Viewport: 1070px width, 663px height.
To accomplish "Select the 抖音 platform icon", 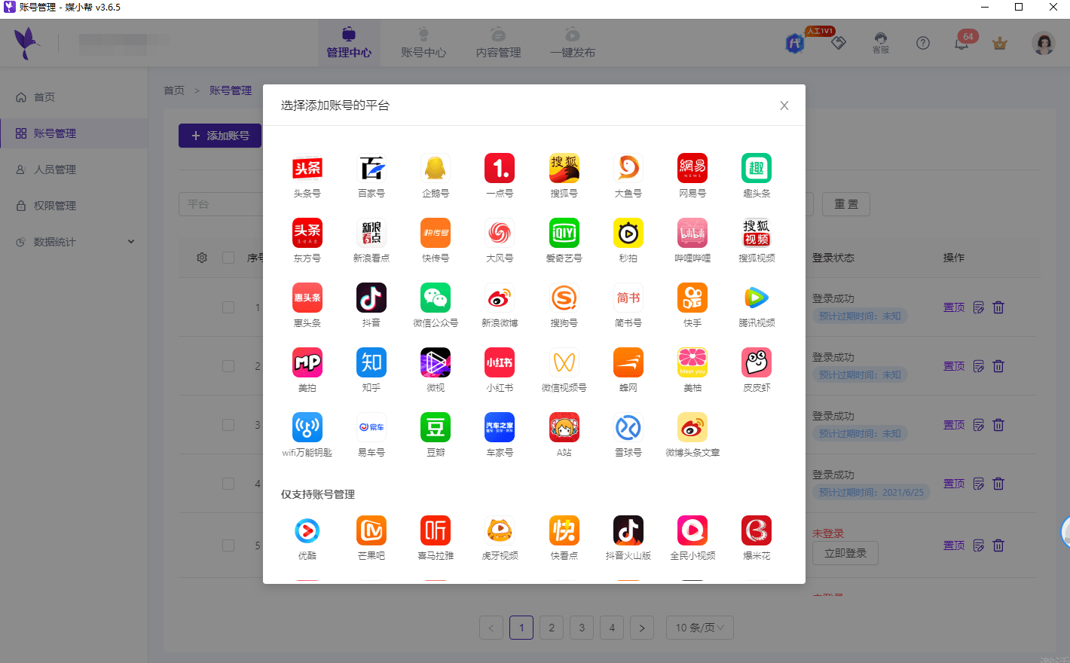I will [371, 298].
